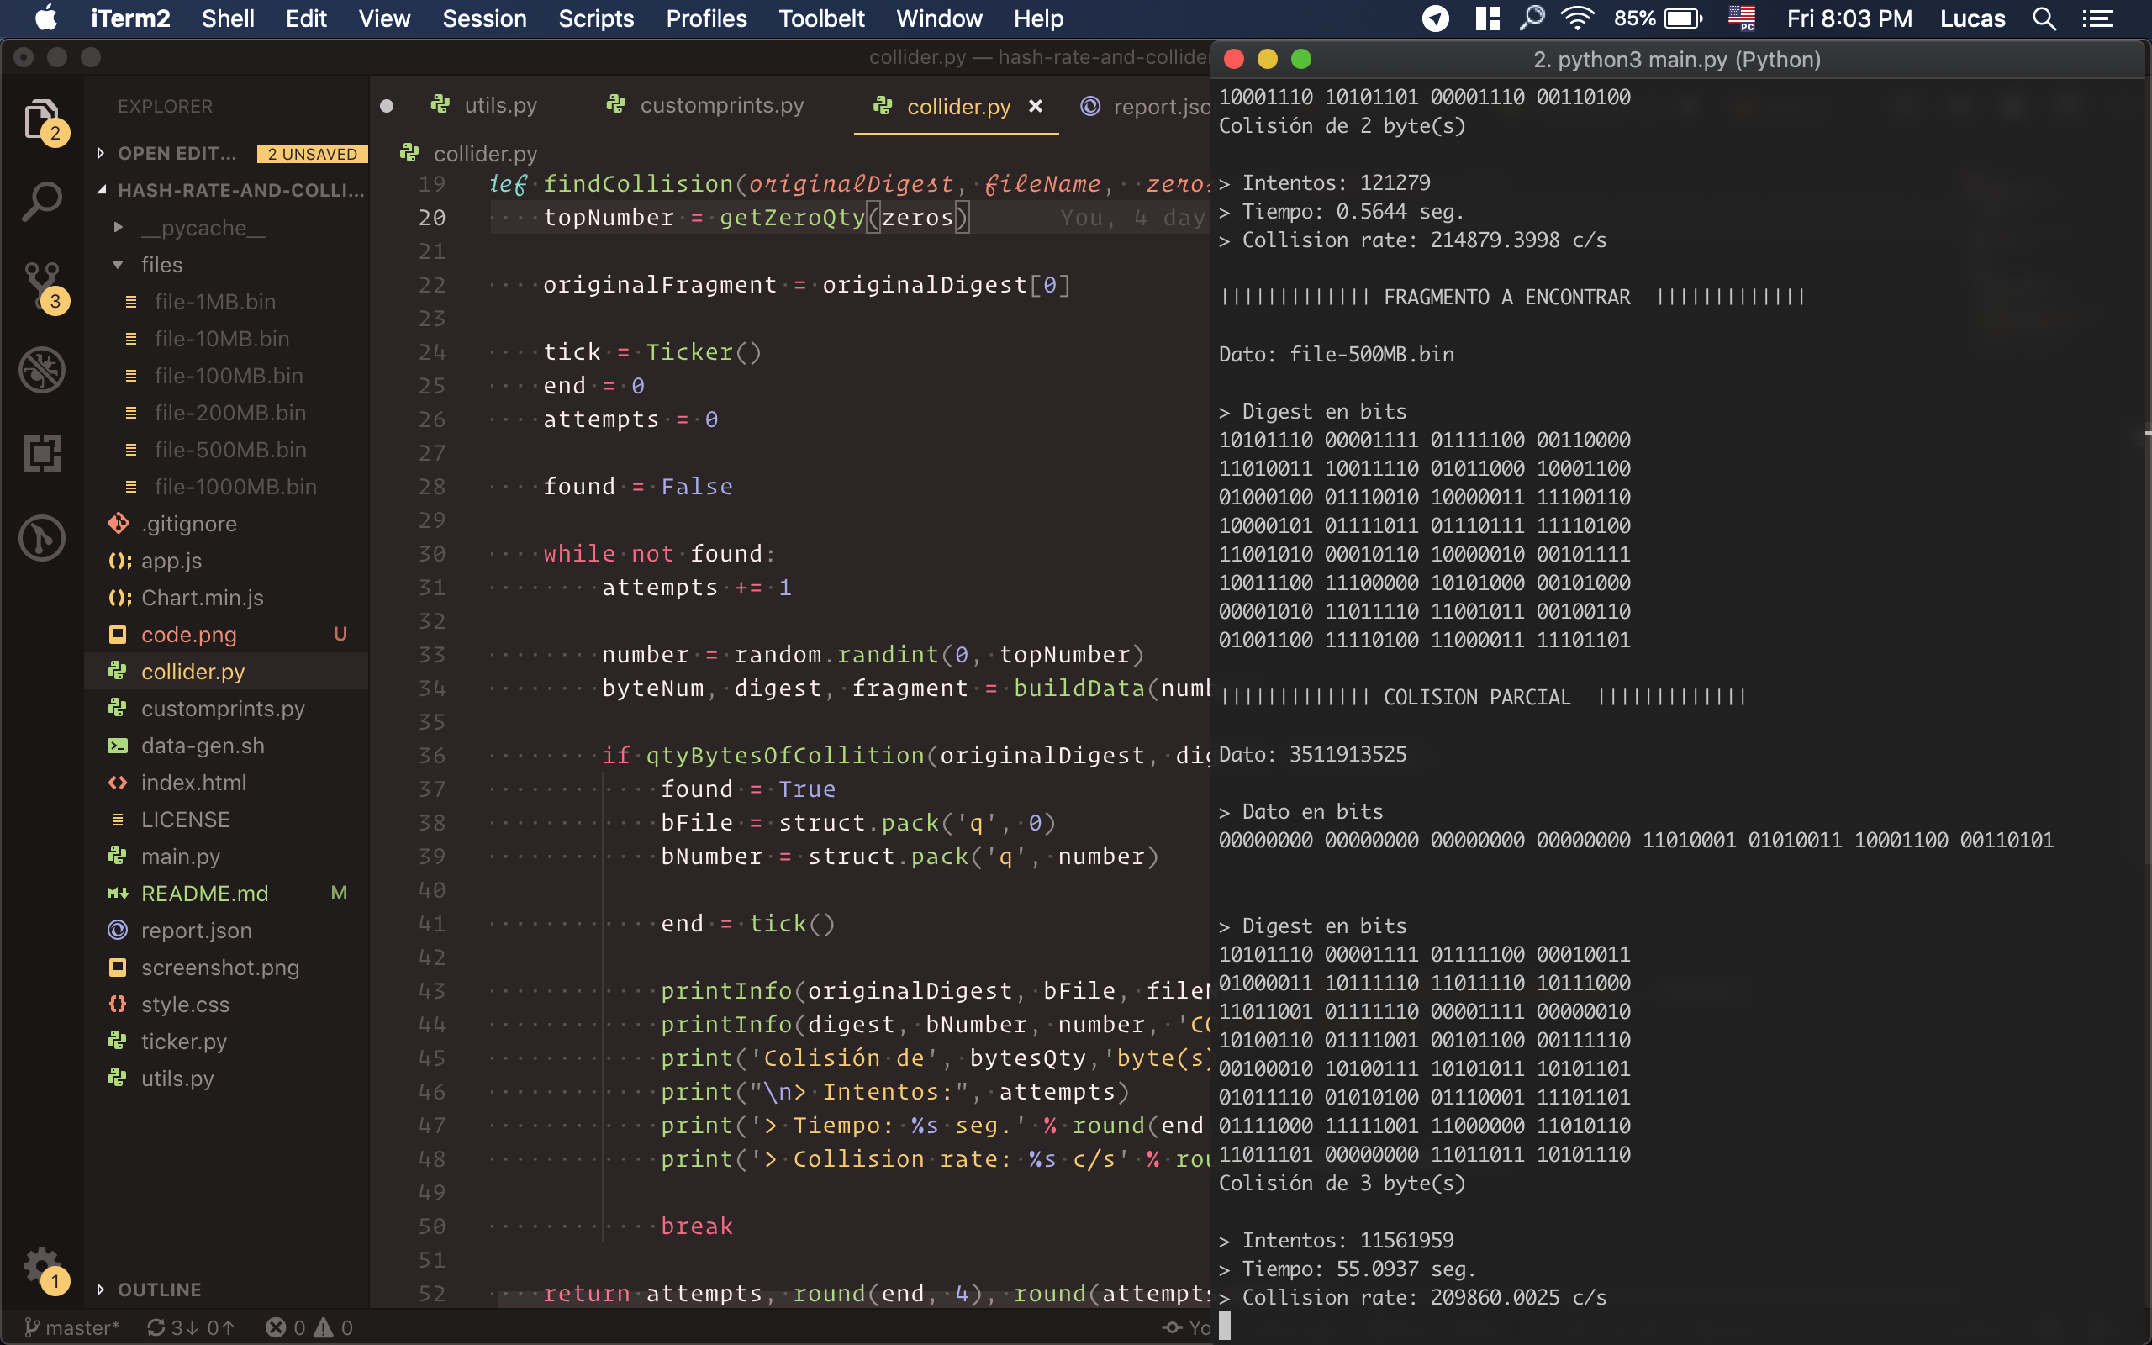Switch to the customprints.py tab
This screenshot has width=2152, height=1345.
[720, 106]
